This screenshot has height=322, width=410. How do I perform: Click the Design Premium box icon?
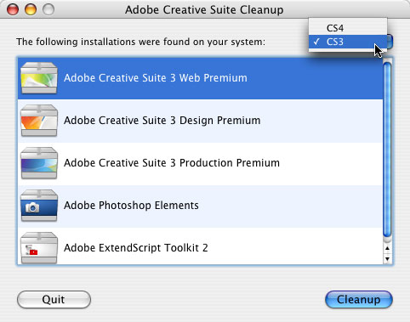point(39,121)
